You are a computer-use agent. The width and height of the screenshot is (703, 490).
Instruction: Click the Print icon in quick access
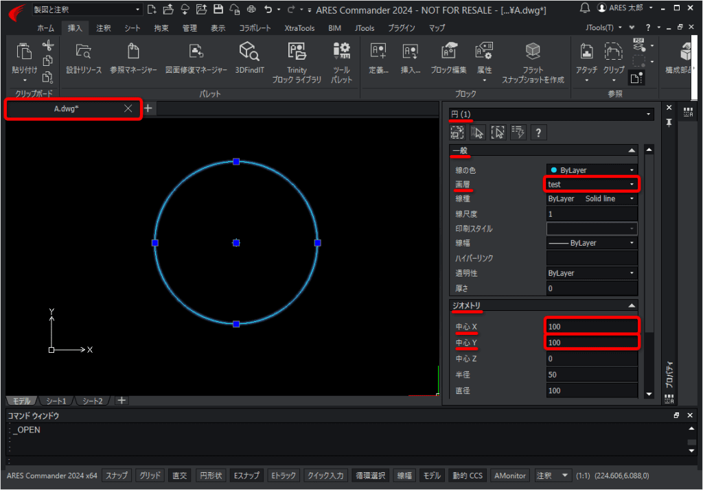pos(251,9)
